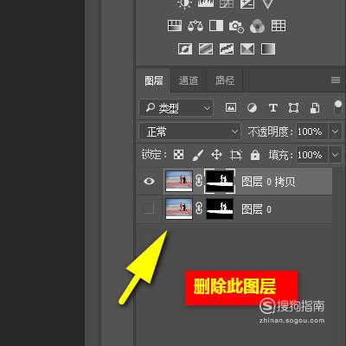The width and height of the screenshot is (346, 346).
Task: Open the fill slider arrow
Action: [x=335, y=155]
